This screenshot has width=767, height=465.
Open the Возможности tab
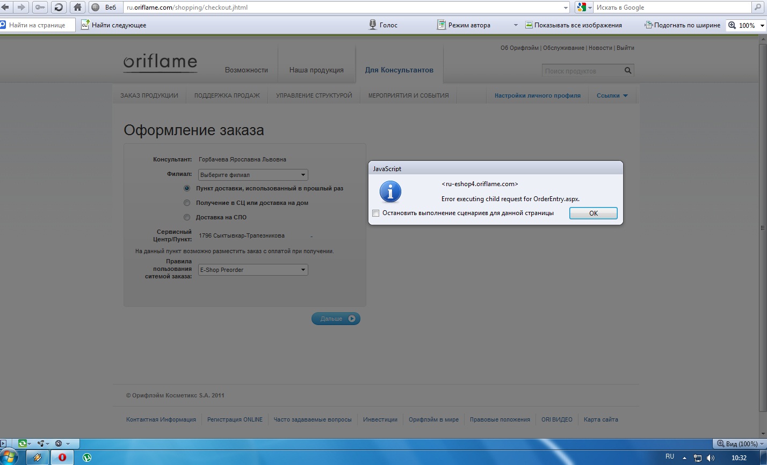click(247, 70)
